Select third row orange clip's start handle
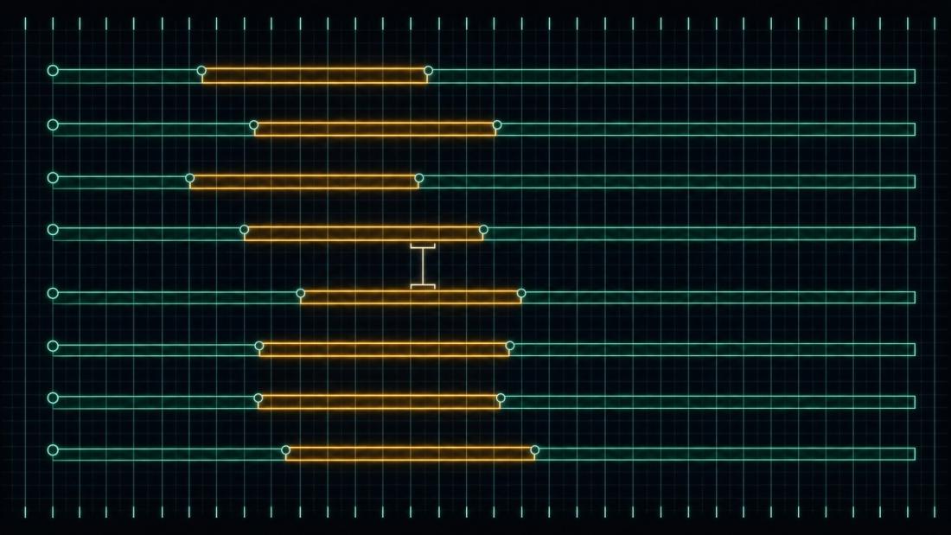The width and height of the screenshot is (951, 535). click(x=190, y=178)
